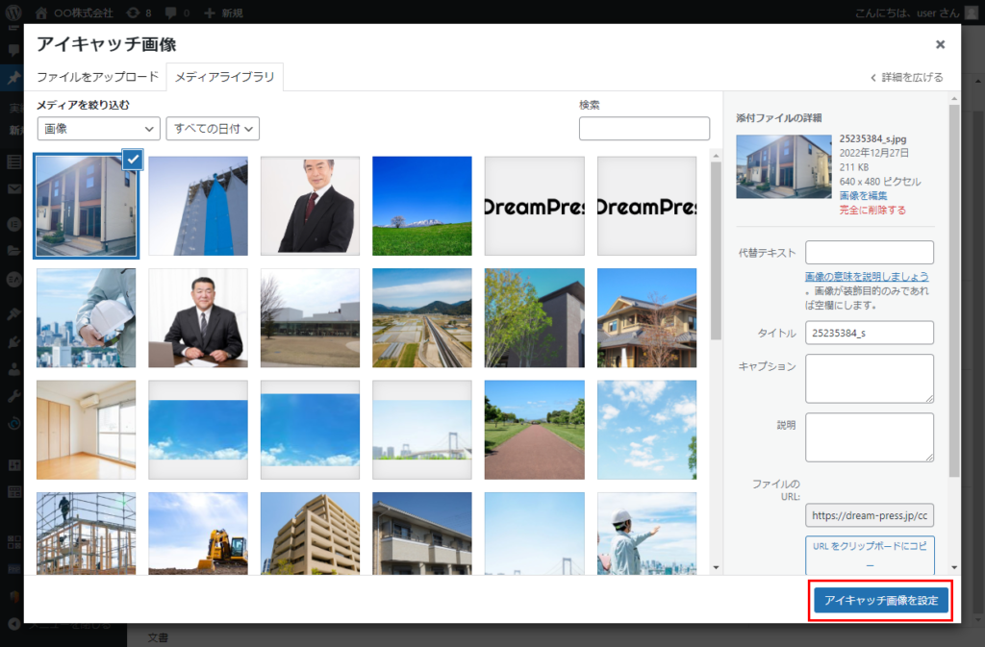Uncheck the selected house image checkmark
Image resolution: width=985 pixels, height=647 pixels.
tap(133, 160)
